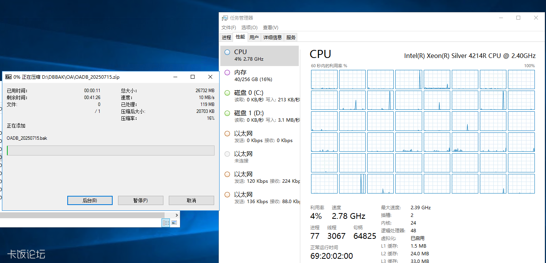
Task: Open the 选项(O) menu in Task Manager
Action: (250, 28)
